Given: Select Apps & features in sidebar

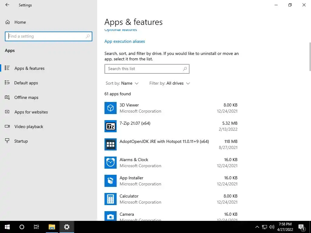Looking at the screenshot, I should click(29, 68).
